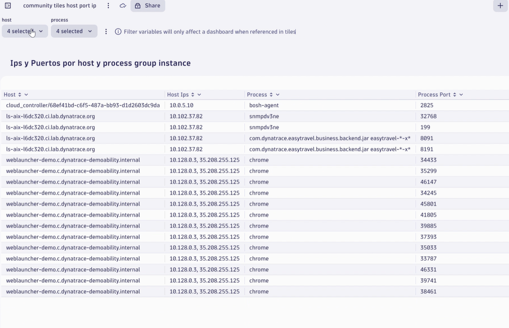This screenshot has width=509, height=328.
Task: Open the filter variables kebab menu
Action: (106, 32)
